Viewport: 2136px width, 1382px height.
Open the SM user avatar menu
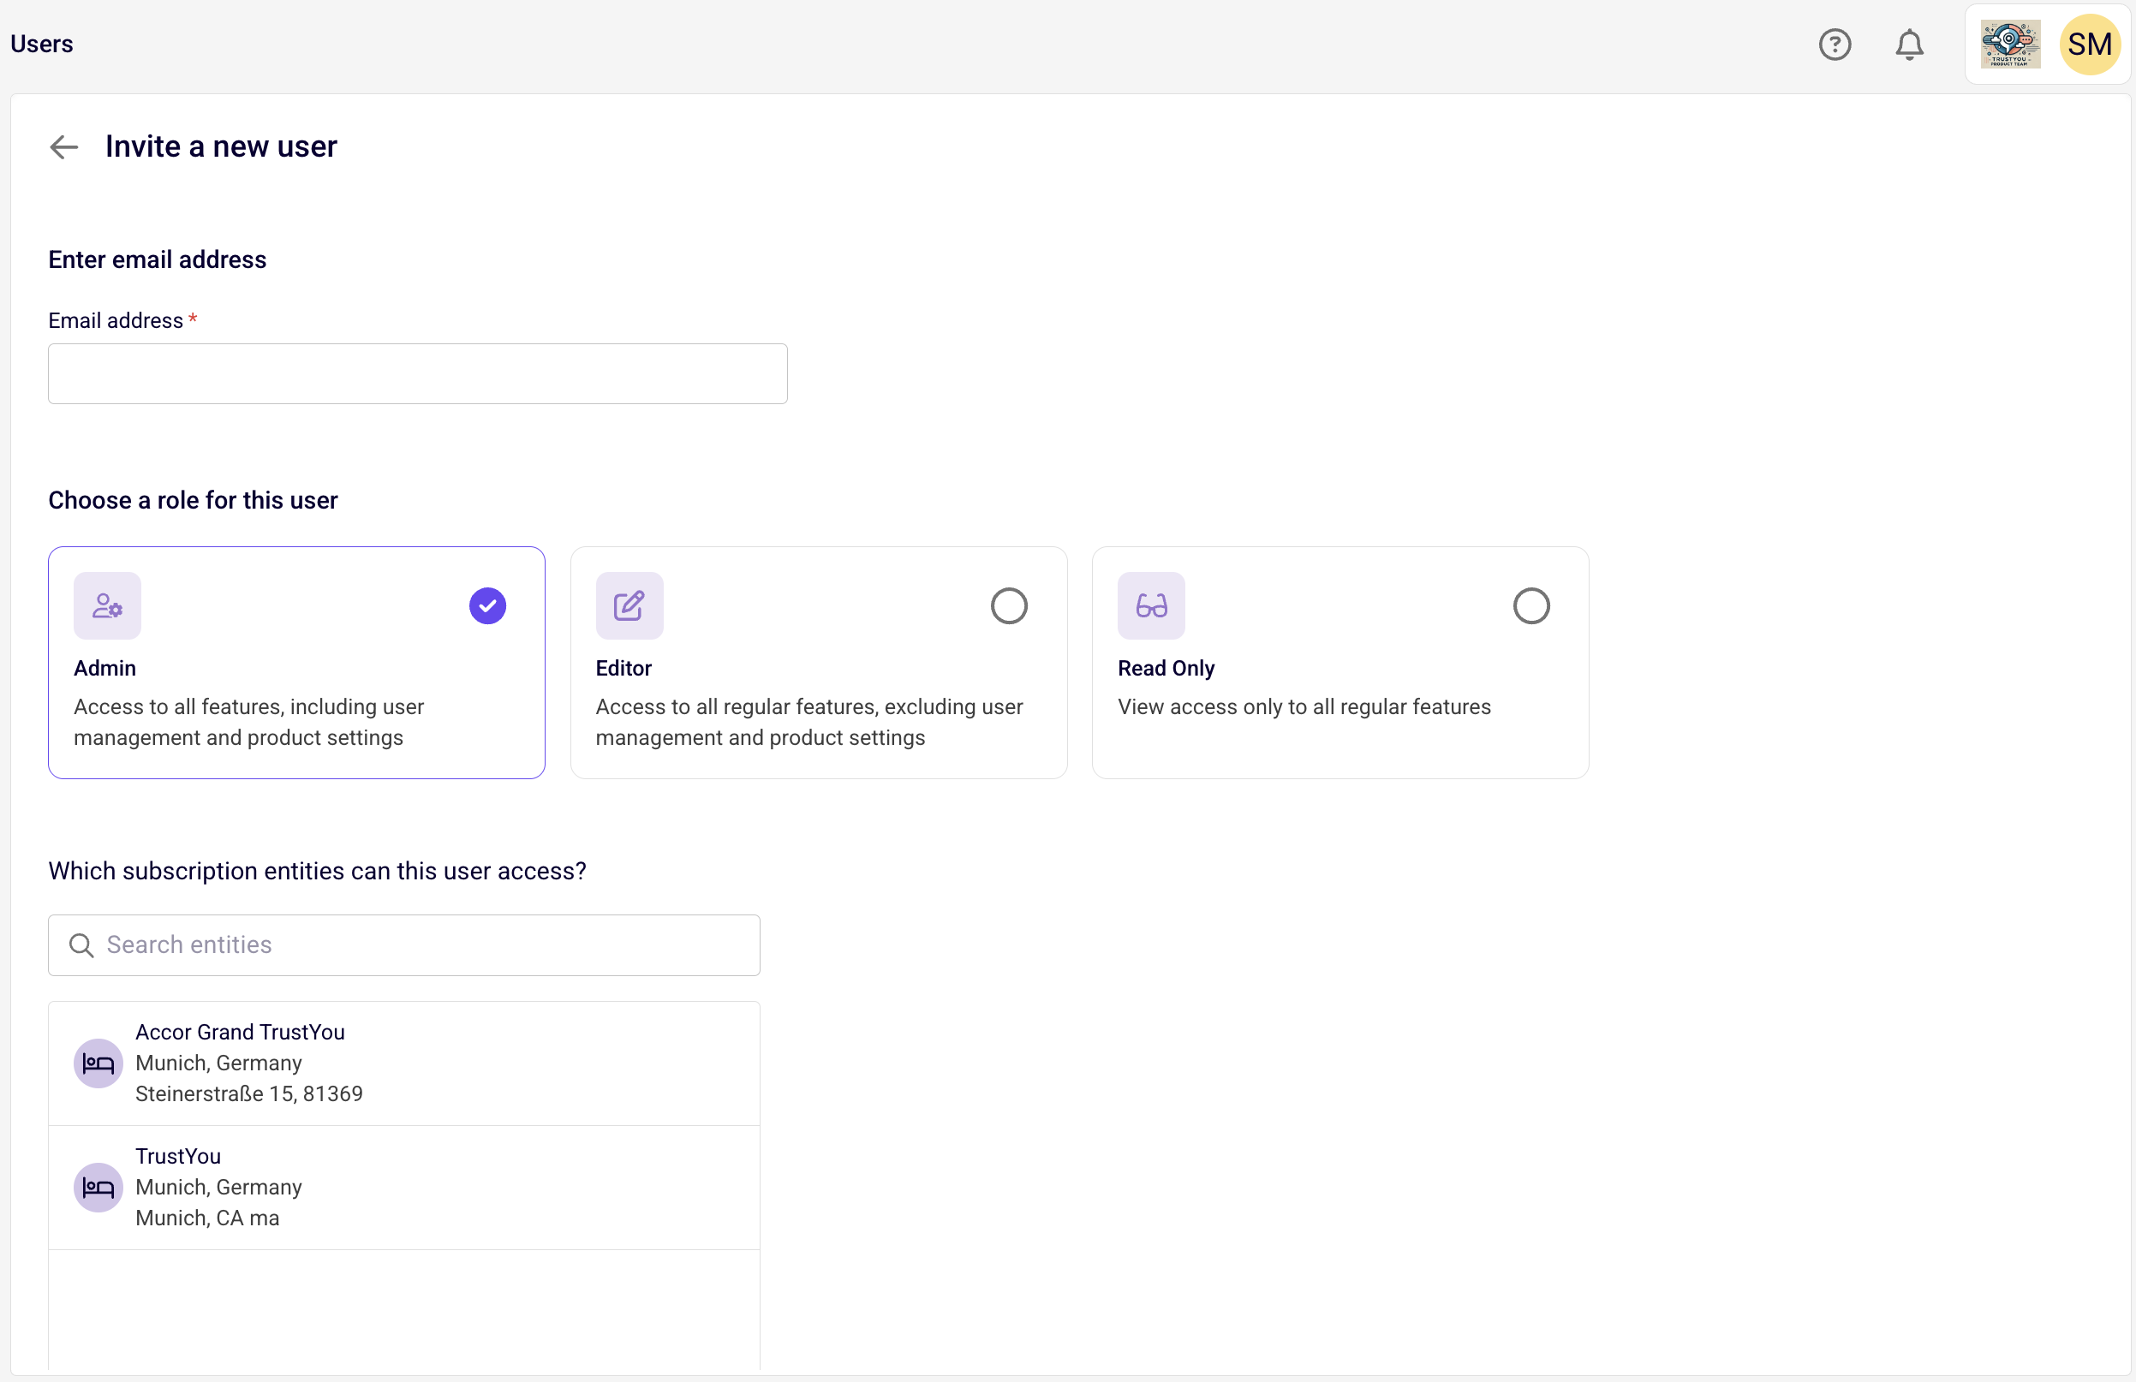2090,44
